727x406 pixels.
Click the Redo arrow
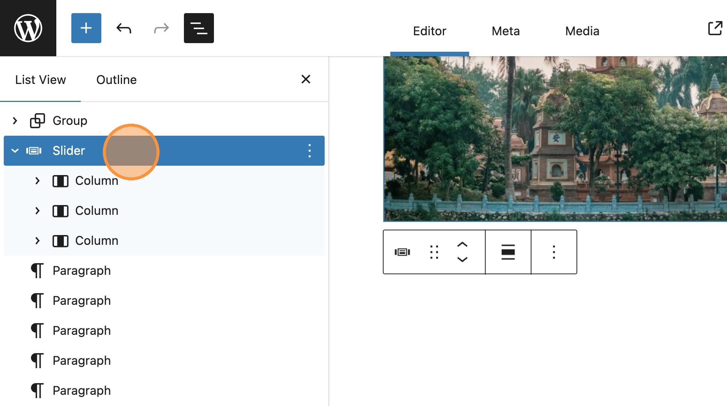point(161,28)
